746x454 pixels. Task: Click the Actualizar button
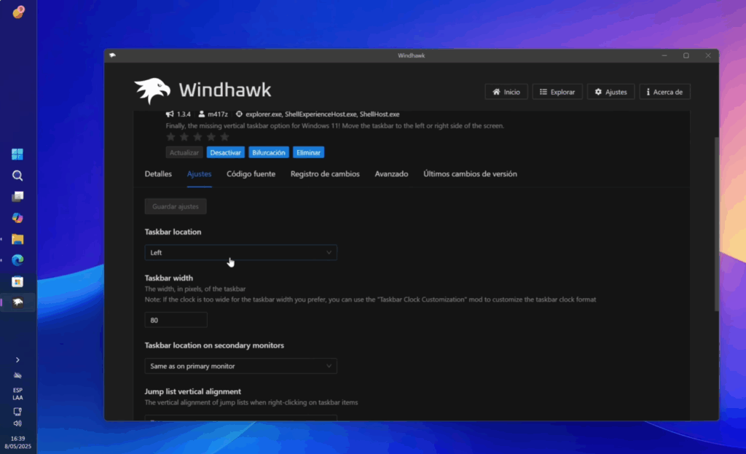(x=184, y=152)
